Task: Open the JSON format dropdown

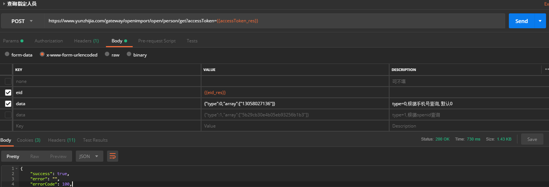Action: click(x=89, y=156)
